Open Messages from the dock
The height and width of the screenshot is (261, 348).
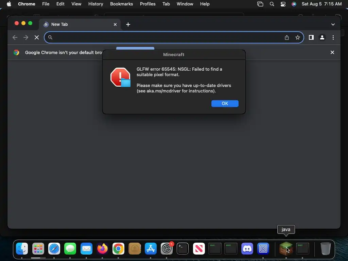pos(70,248)
